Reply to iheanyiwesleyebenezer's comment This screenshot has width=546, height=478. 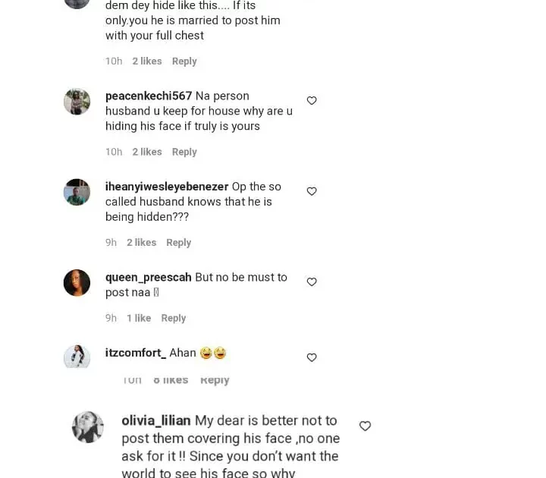179,243
